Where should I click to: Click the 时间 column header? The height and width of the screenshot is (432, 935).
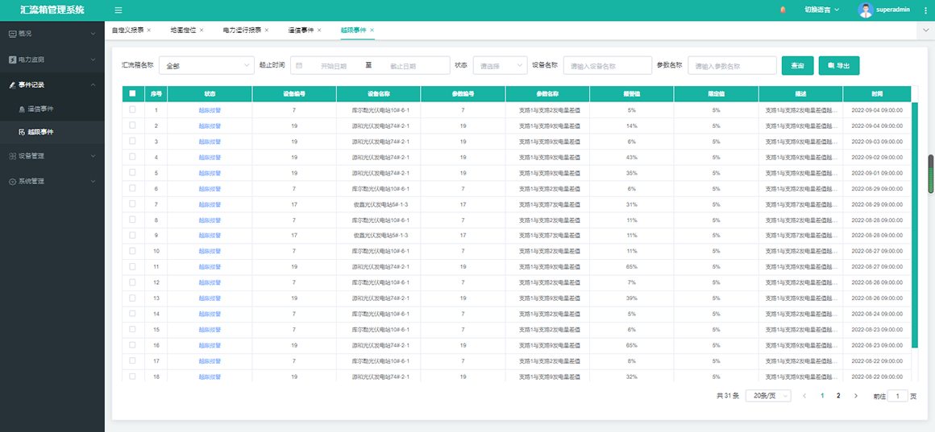877,94
